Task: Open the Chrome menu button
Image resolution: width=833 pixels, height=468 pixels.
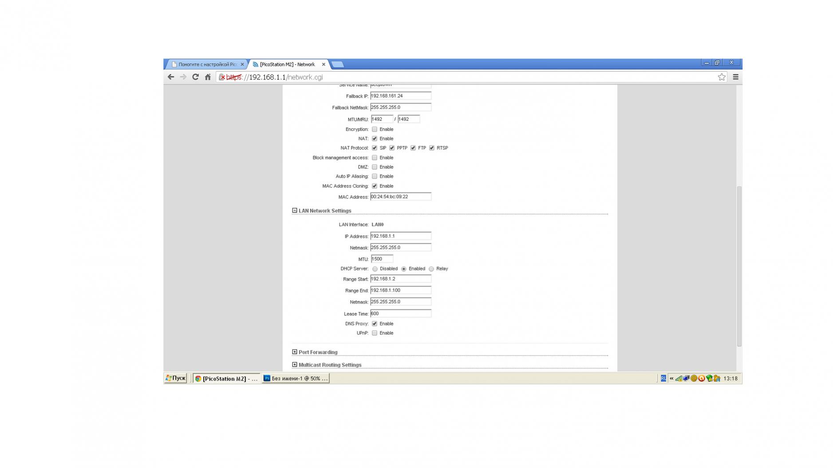Action: (735, 77)
